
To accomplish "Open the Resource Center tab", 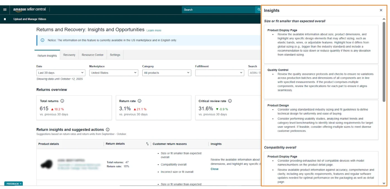I will click(x=92, y=55).
